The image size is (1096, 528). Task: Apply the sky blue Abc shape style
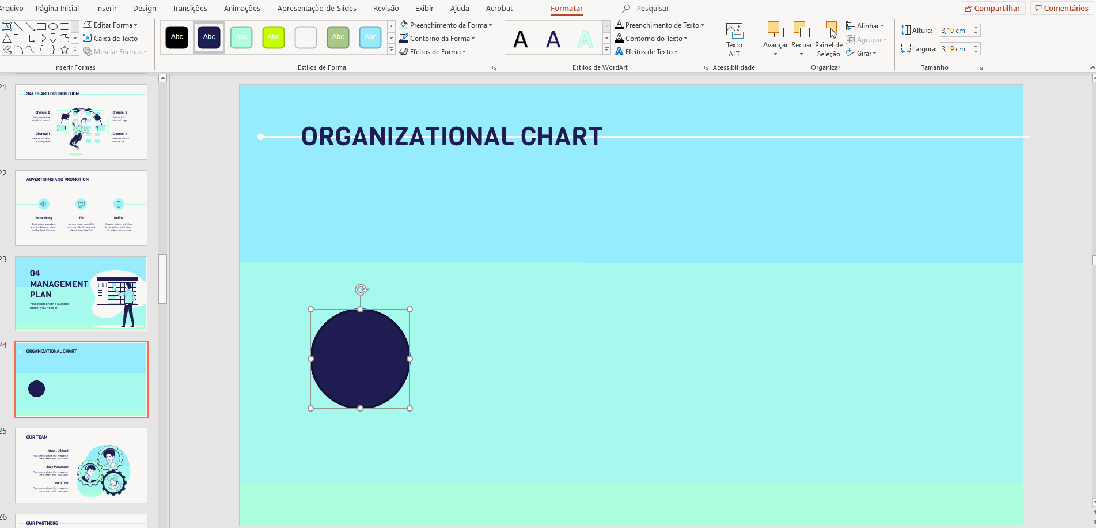370,37
